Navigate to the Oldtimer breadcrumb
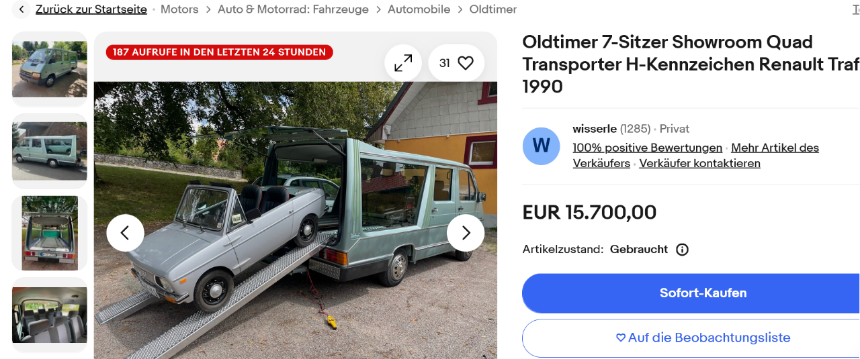 pos(493,9)
